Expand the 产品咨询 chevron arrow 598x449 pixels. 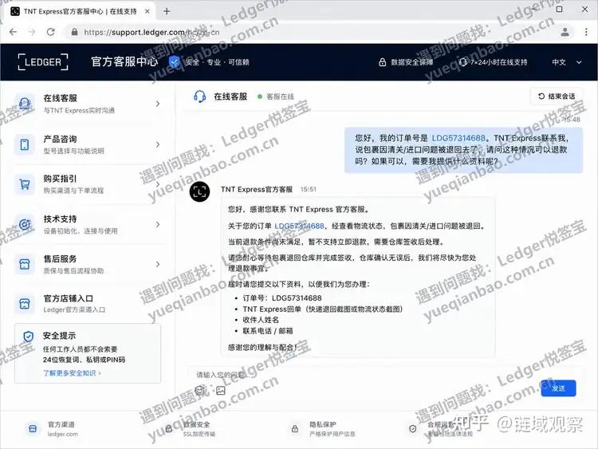point(158,144)
